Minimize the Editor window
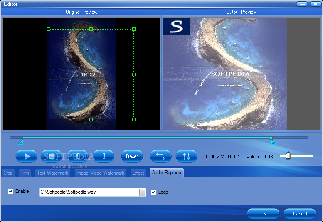The height and width of the screenshot is (222, 323). point(302,4)
